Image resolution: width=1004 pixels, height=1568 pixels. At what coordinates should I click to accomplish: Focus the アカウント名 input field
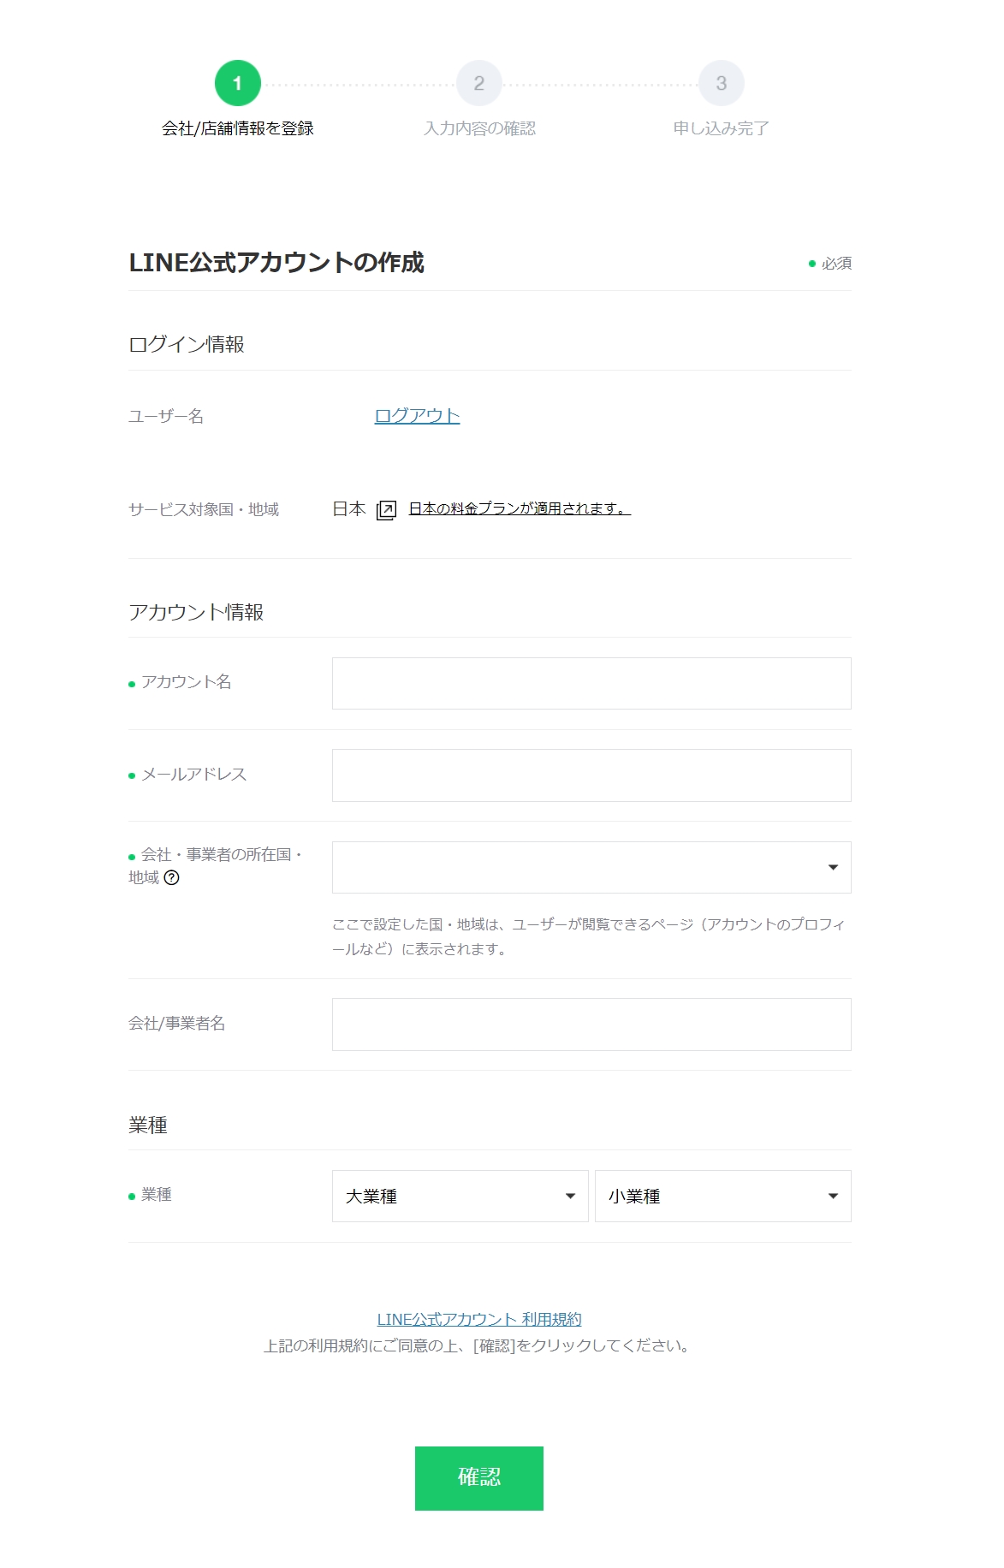[x=591, y=683]
